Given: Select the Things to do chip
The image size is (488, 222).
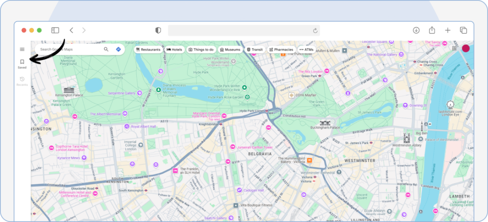Looking at the screenshot, I should [201, 50].
